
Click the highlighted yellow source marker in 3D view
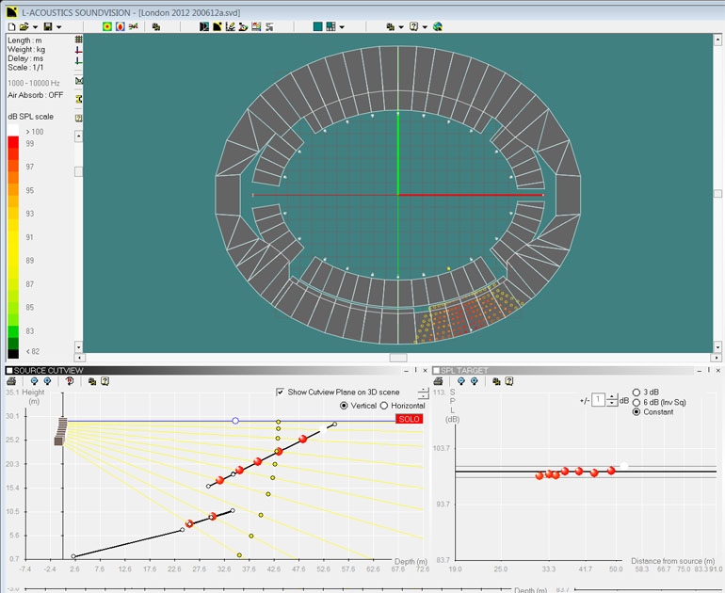(x=448, y=268)
